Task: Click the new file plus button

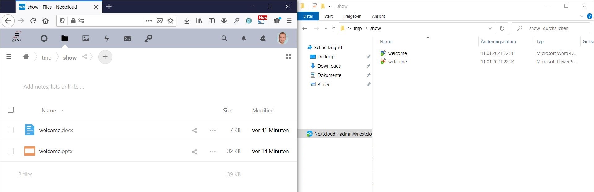Action: pos(105,57)
